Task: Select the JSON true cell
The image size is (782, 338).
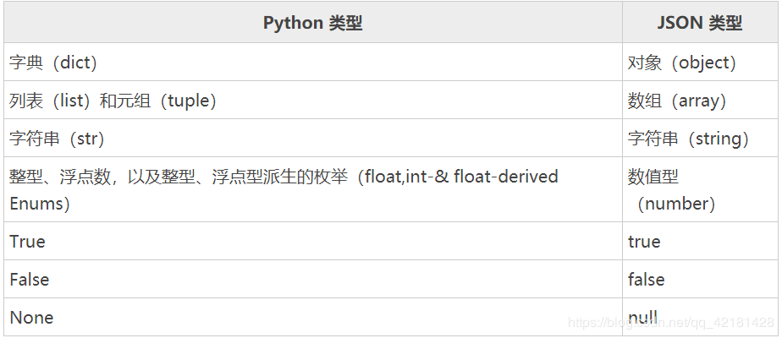Action: (700, 241)
